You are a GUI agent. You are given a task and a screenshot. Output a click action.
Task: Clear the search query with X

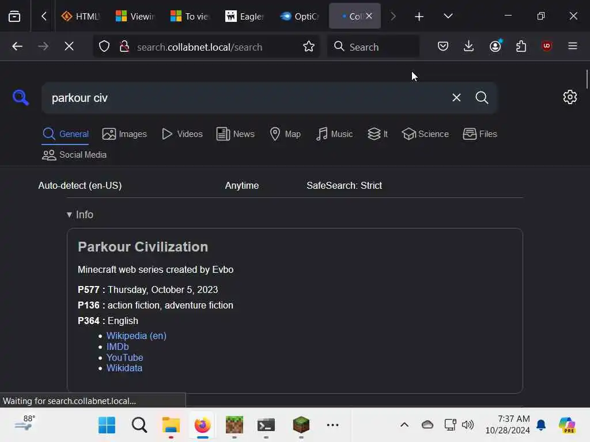456,98
